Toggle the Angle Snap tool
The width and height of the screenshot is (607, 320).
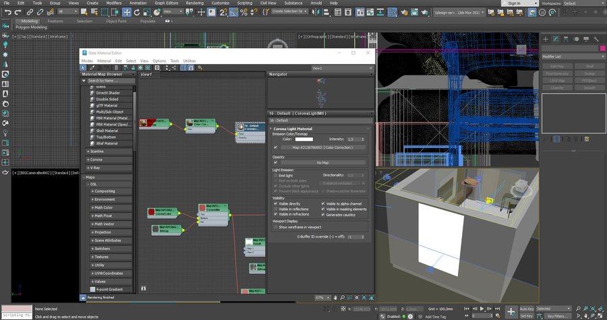click(x=233, y=12)
